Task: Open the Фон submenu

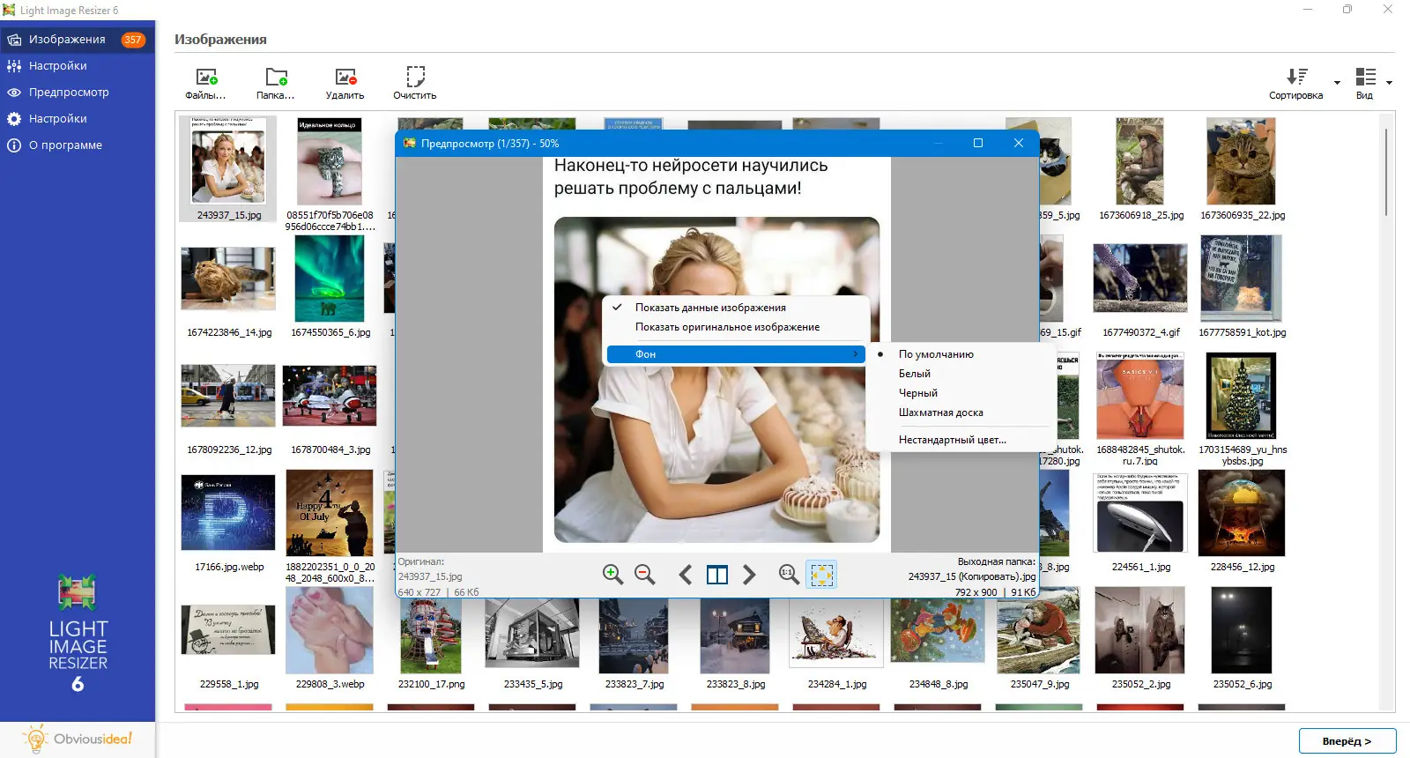Action: (736, 354)
